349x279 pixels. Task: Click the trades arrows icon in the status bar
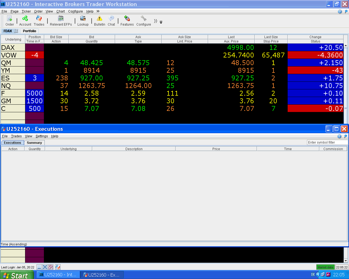58,267
